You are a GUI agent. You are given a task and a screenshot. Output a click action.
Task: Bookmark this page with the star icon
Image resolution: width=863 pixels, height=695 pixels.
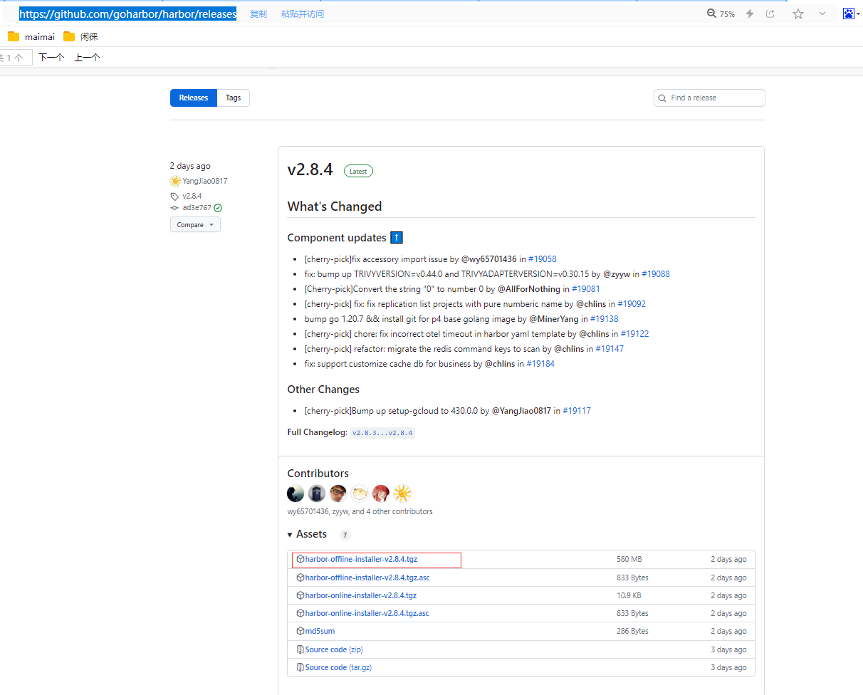point(798,14)
